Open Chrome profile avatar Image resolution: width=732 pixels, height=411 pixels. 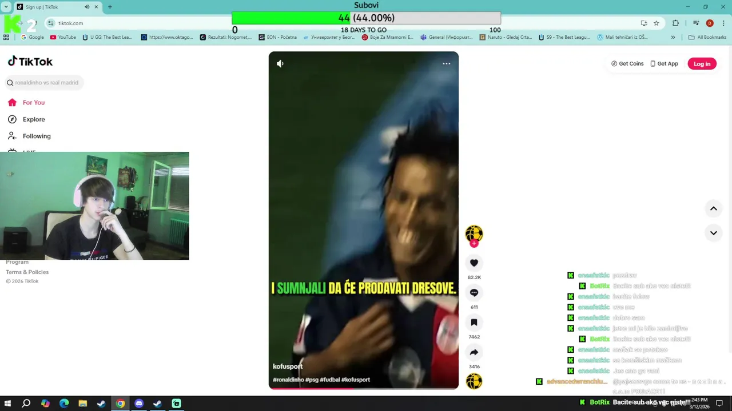click(710, 23)
